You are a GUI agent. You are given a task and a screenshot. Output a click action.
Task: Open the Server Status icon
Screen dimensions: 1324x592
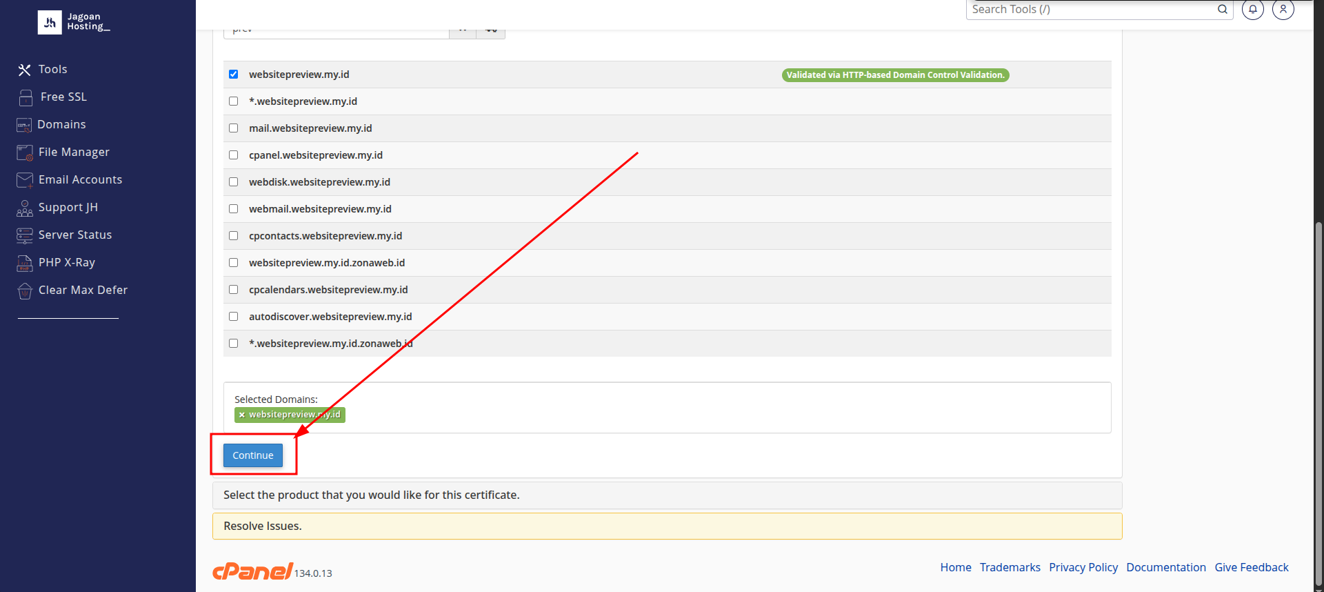25,235
